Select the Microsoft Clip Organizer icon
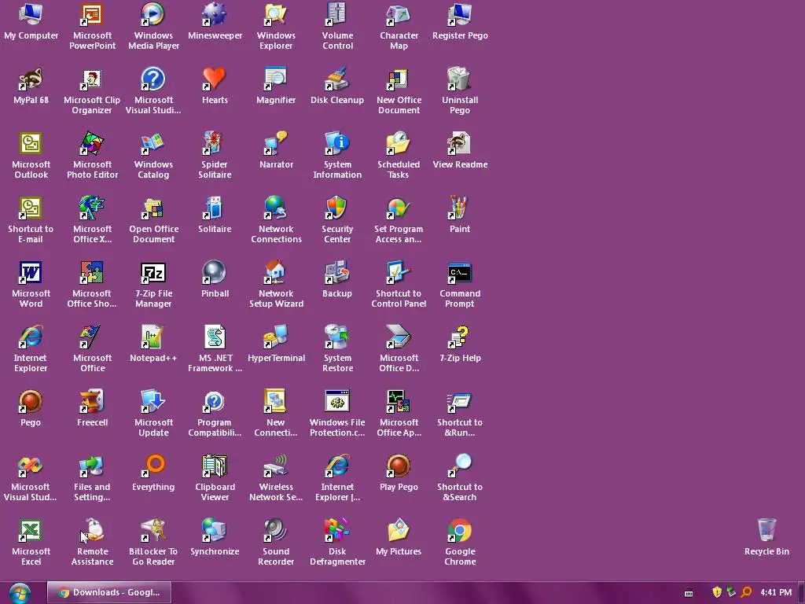The height and width of the screenshot is (604, 805). point(92,79)
